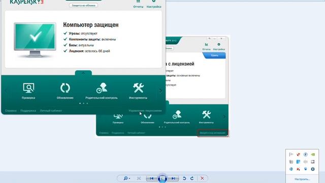The height and width of the screenshot is (183, 325).
Task: Click Обновление label in background window
Action: [147, 123]
